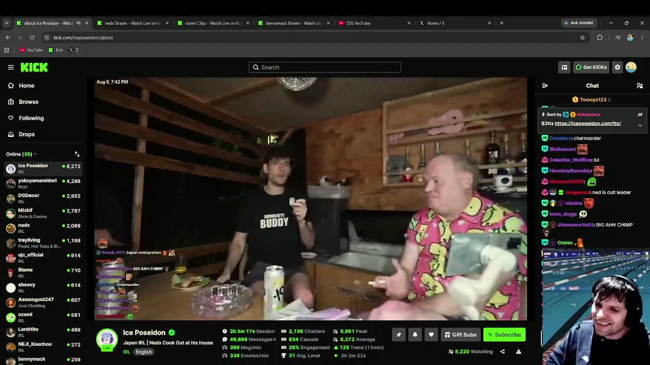650x365 pixels.
Task: Collapse the chat panel using arrow icon
Action: point(545,86)
